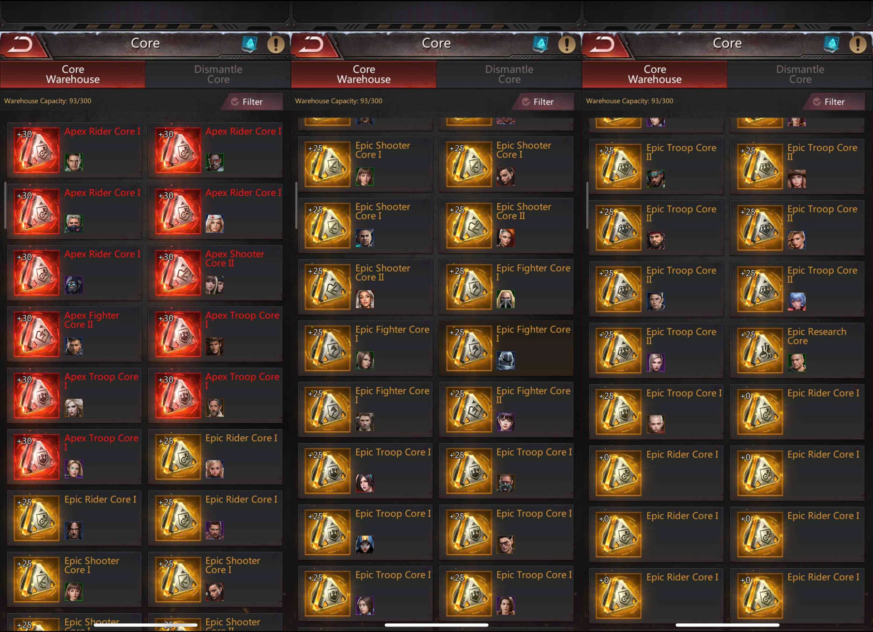Open the Epic Research Core flask icon

tap(760, 350)
